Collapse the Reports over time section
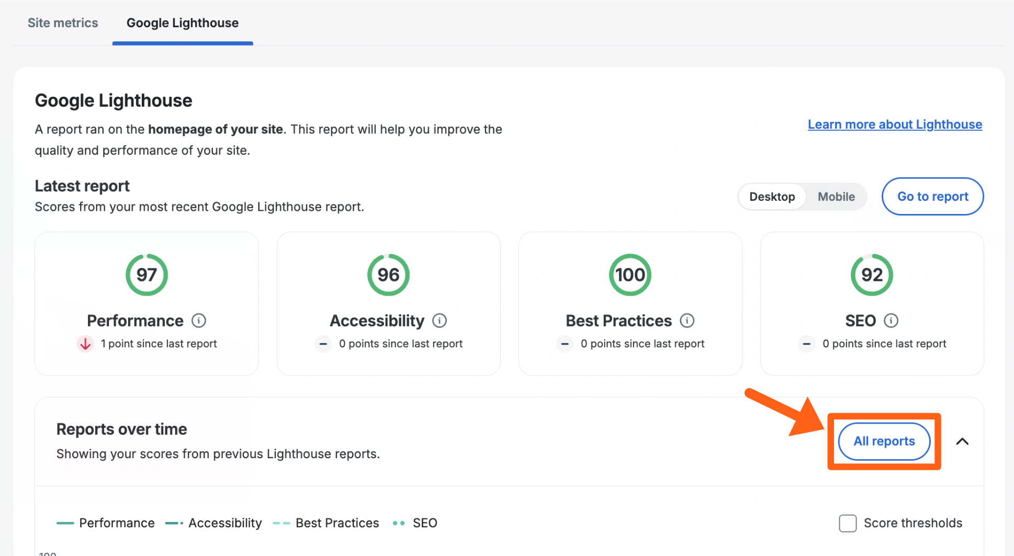 point(962,441)
